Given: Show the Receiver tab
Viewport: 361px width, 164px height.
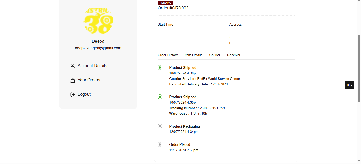Looking at the screenshot, I should click(234, 55).
